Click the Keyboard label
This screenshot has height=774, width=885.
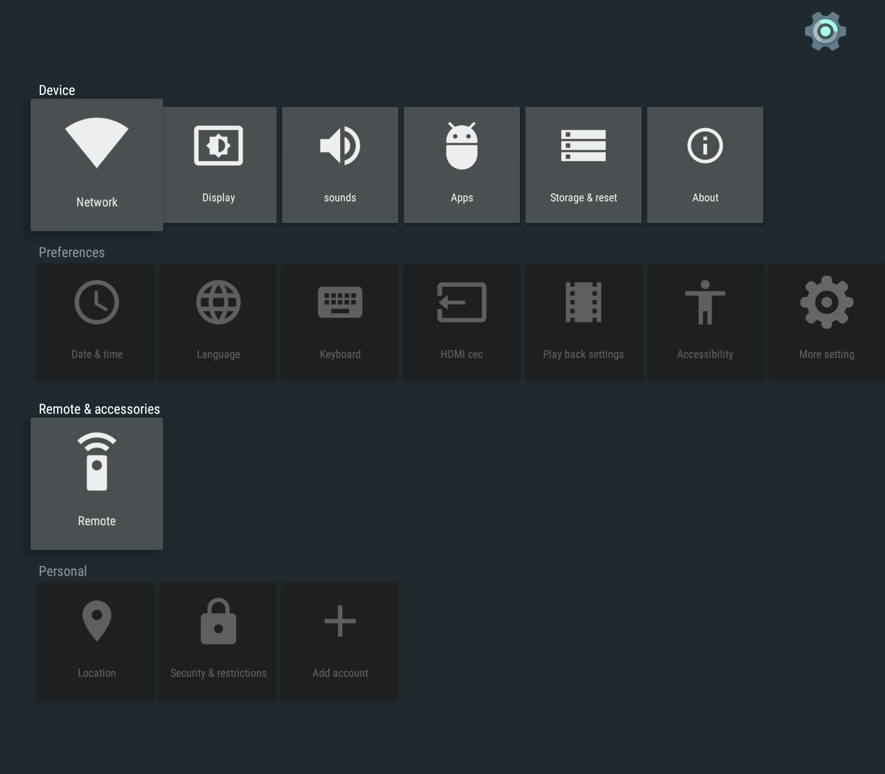coord(340,354)
